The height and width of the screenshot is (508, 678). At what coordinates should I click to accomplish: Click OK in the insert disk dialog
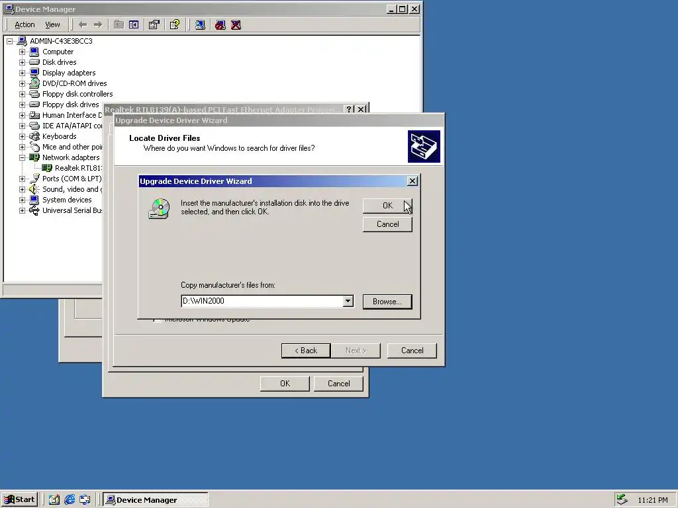[387, 206]
